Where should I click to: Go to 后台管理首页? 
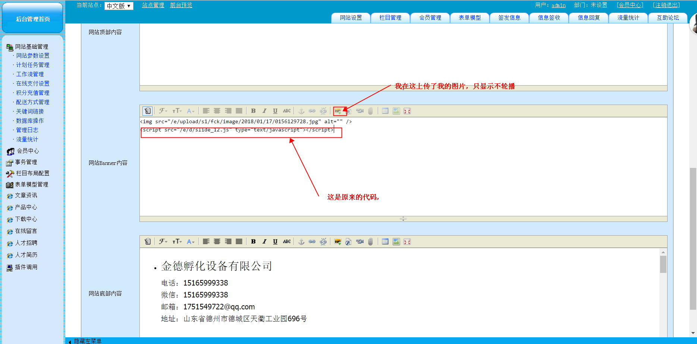(x=33, y=19)
